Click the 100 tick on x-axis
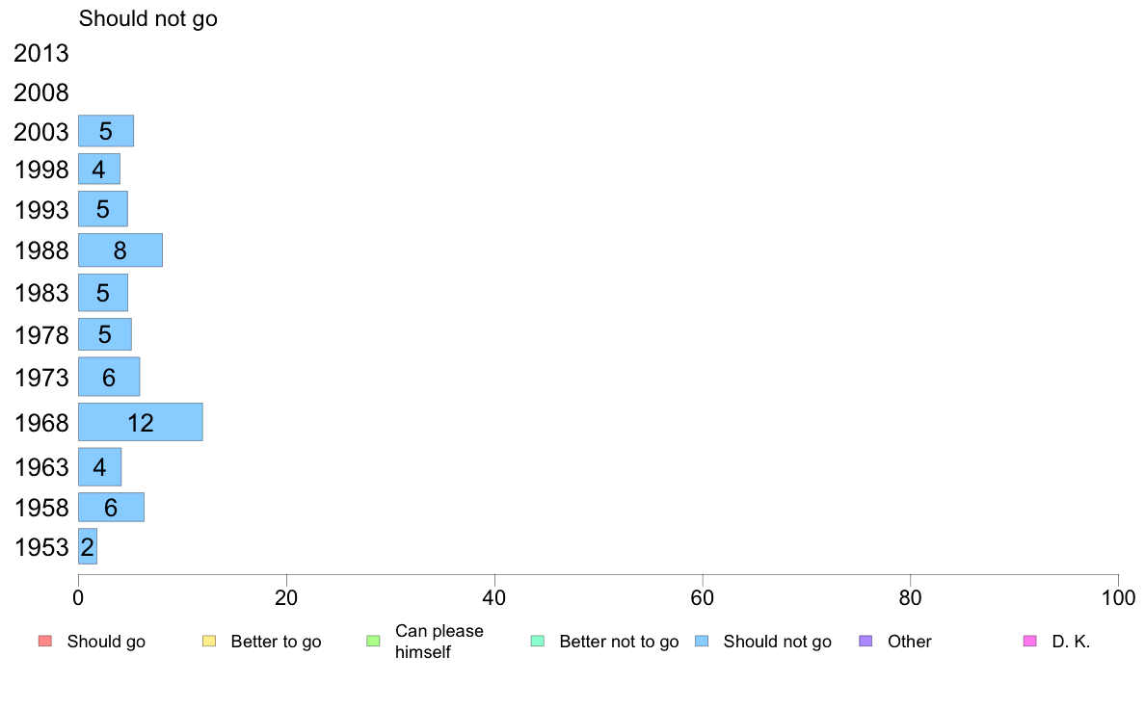This screenshot has height=709, width=1145. pyautogui.click(x=1118, y=598)
